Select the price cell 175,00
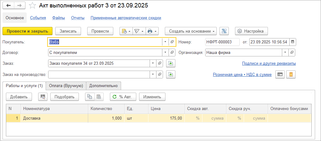The height and width of the screenshot is (141, 321). (x=166, y=118)
